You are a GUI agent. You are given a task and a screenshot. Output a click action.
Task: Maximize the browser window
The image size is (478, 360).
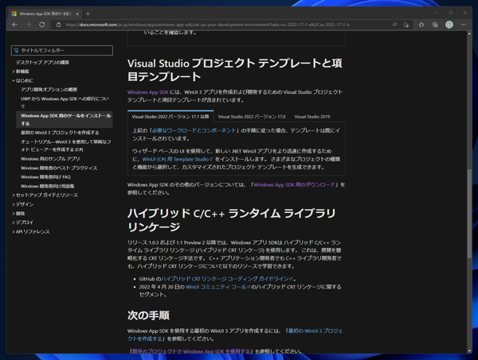click(x=451, y=13)
